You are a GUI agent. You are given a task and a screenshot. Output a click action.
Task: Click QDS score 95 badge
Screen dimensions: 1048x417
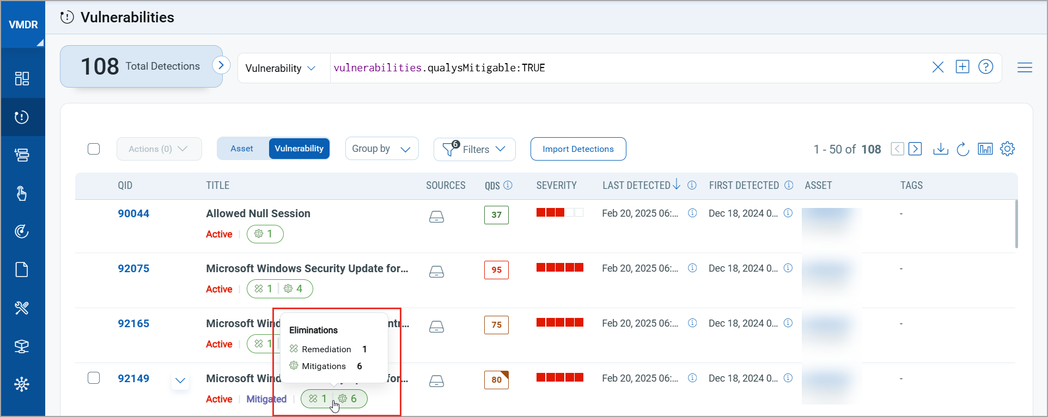click(496, 269)
